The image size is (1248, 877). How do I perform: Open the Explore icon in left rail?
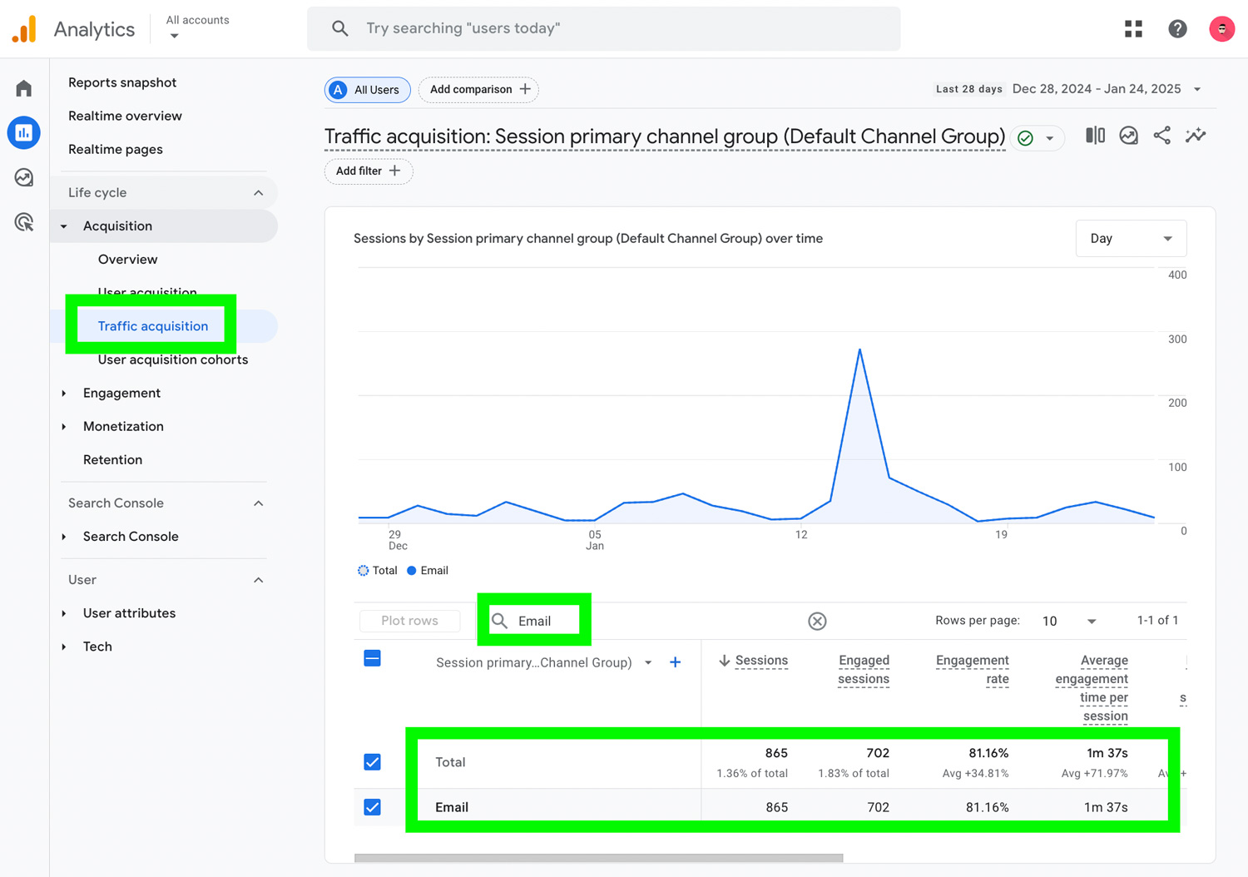[24, 177]
